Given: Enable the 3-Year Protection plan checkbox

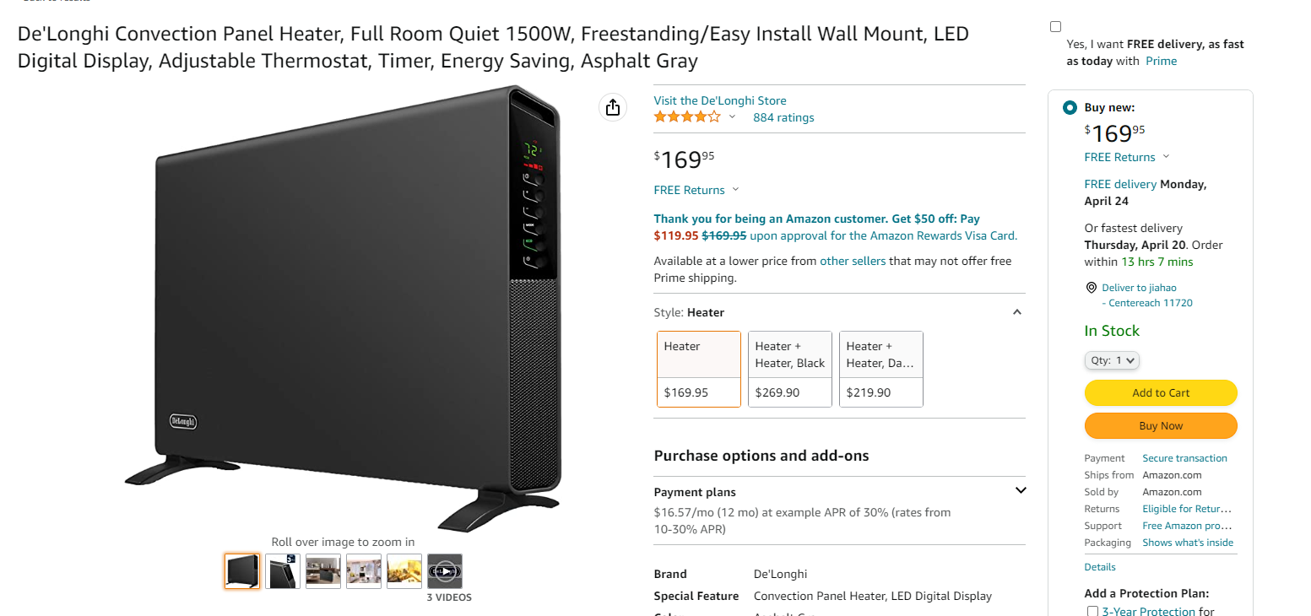Looking at the screenshot, I should pos(1092,612).
